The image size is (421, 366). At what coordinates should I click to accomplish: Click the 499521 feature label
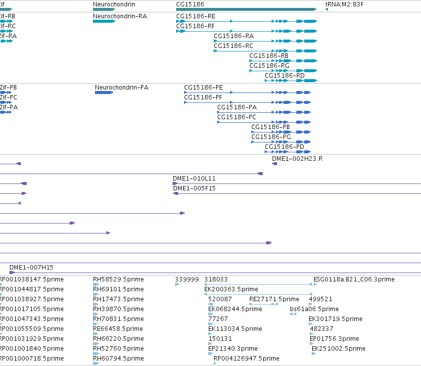[321, 299]
